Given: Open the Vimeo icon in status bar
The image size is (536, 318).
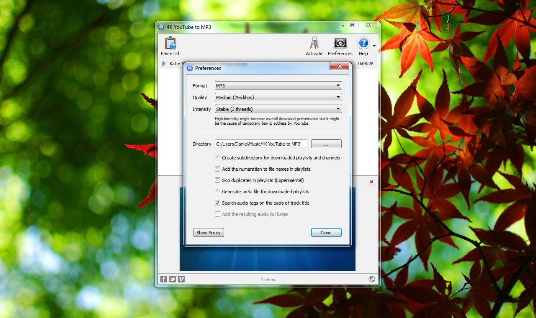Looking at the screenshot, I should click(181, 279).
